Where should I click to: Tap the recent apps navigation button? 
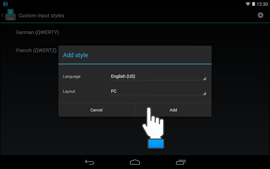coord(180,162)
